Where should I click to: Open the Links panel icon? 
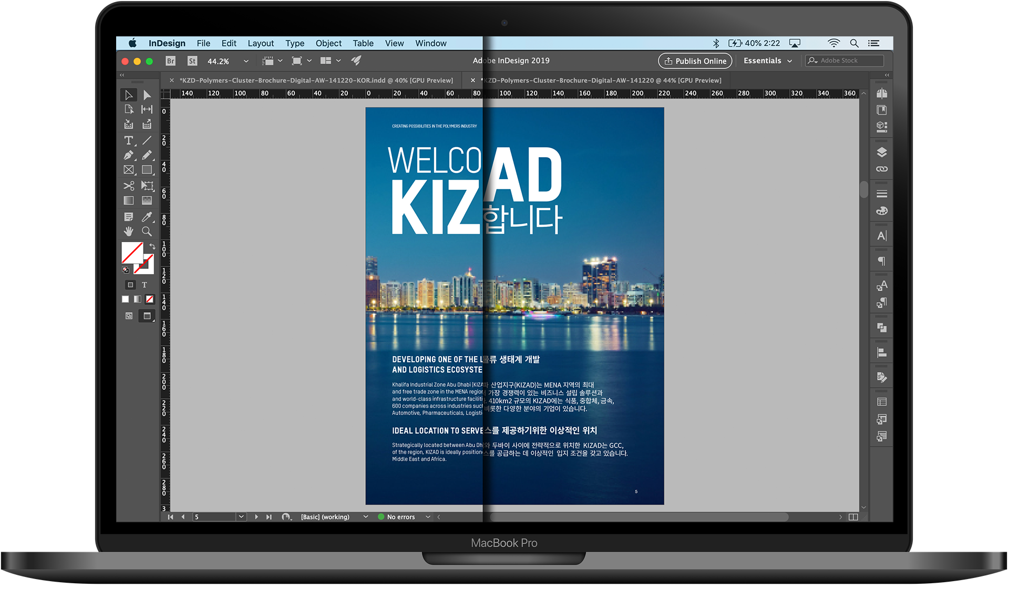tap(882, 169)
